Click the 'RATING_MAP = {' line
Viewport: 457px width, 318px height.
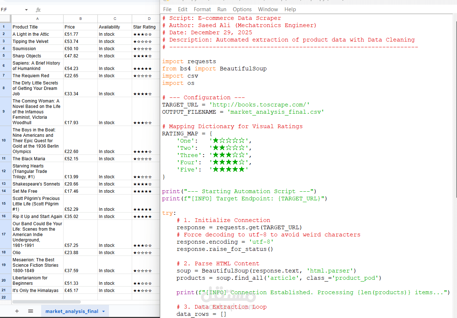(187, 134)
